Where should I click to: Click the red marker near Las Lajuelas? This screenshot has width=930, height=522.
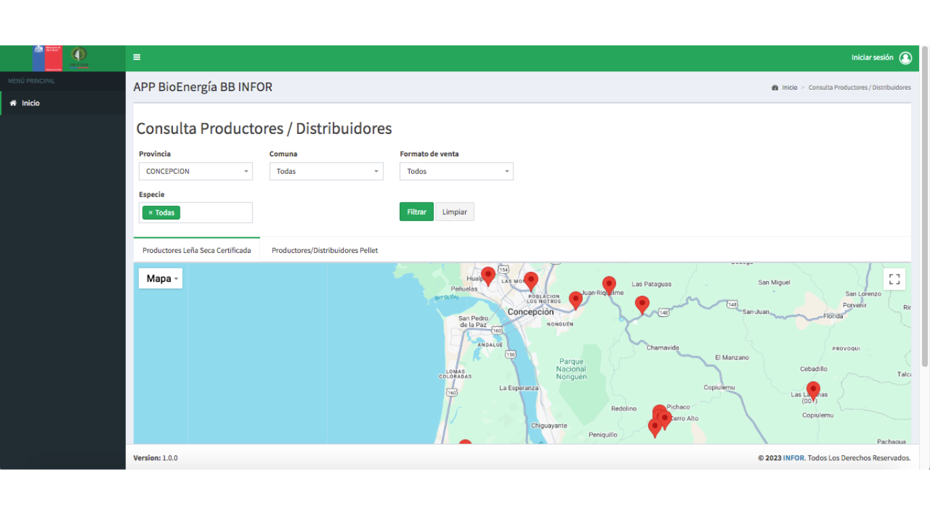point(813,389)
